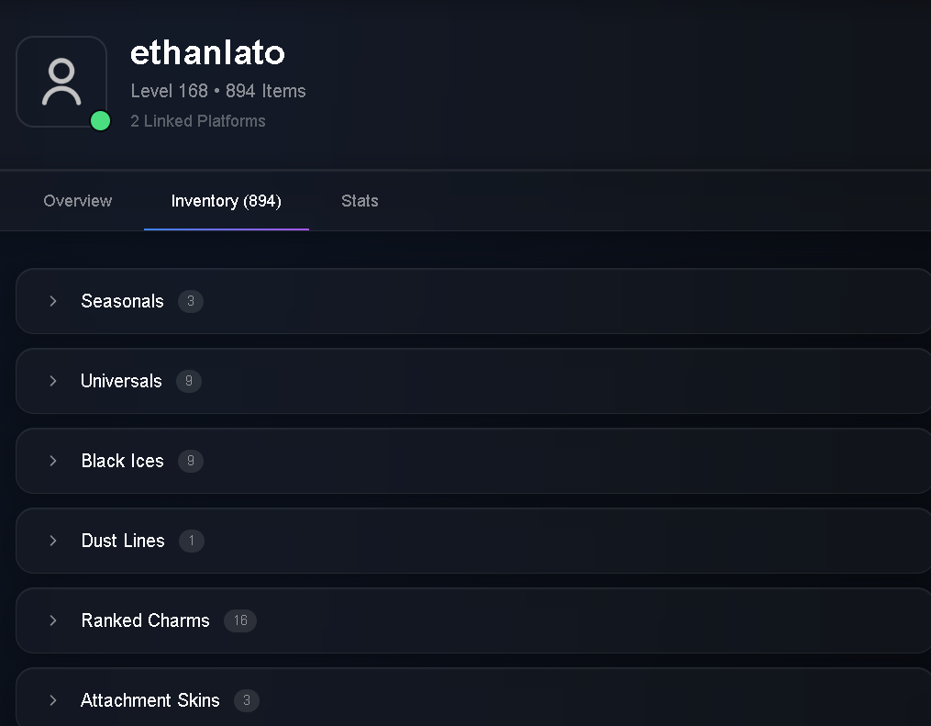Image resolution: width=931 pixels, height=726 pixels.
Task: Expand the Ranked Charms chevron arrow
Action: 53,620
